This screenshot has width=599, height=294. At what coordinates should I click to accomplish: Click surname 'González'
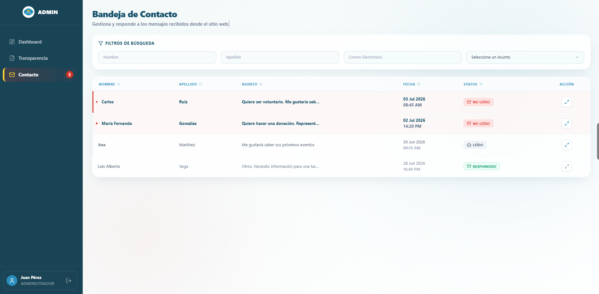tap(188, 124)
